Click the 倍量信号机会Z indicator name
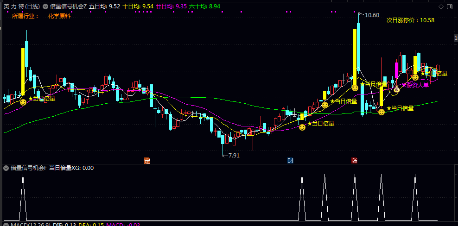The width and height of the screenshot is (458, 226). click(68, 6)
